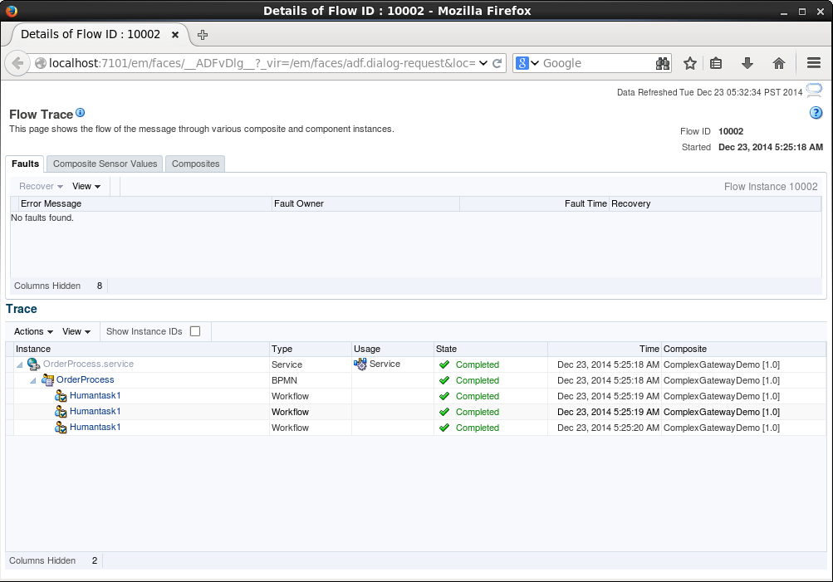Click the Completed green checkmark status icon

click(444, 364)
